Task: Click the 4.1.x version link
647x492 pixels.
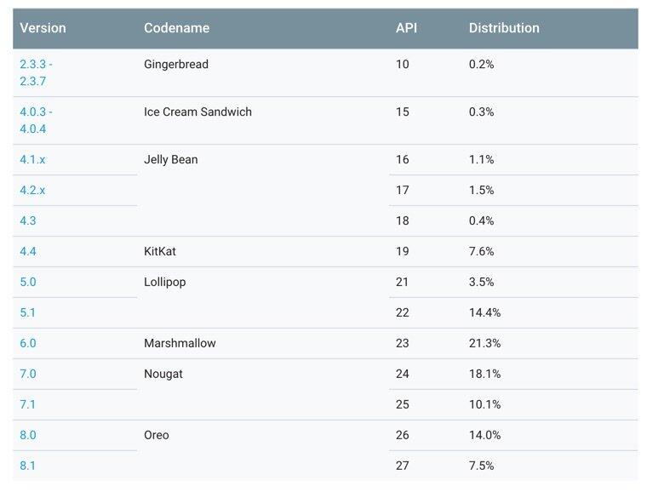Action: (32, 159)
